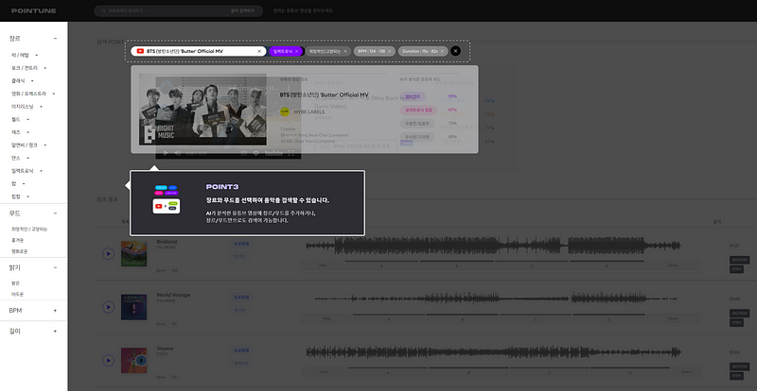This screenshot has width=757, height=391.
Task: Remove the 희망적인/고양되는 tag chip
Action: (344, 51)
